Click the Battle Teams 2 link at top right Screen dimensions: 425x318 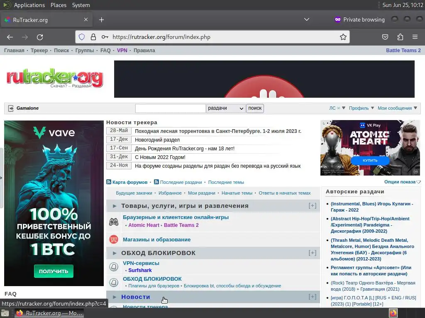(x=403, y=50)
